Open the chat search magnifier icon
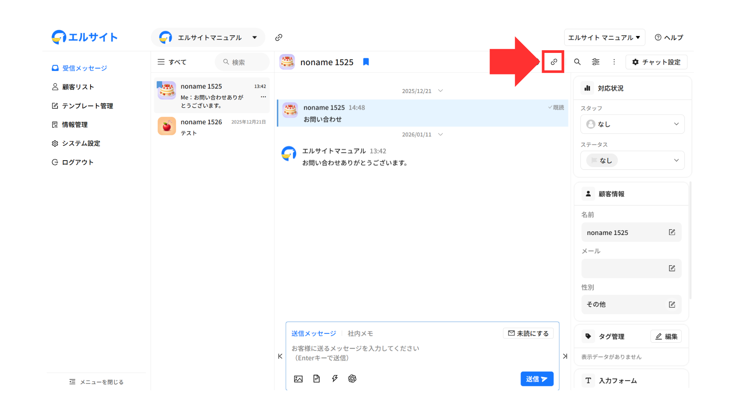 pyautogui.click(x=577, y=62)
